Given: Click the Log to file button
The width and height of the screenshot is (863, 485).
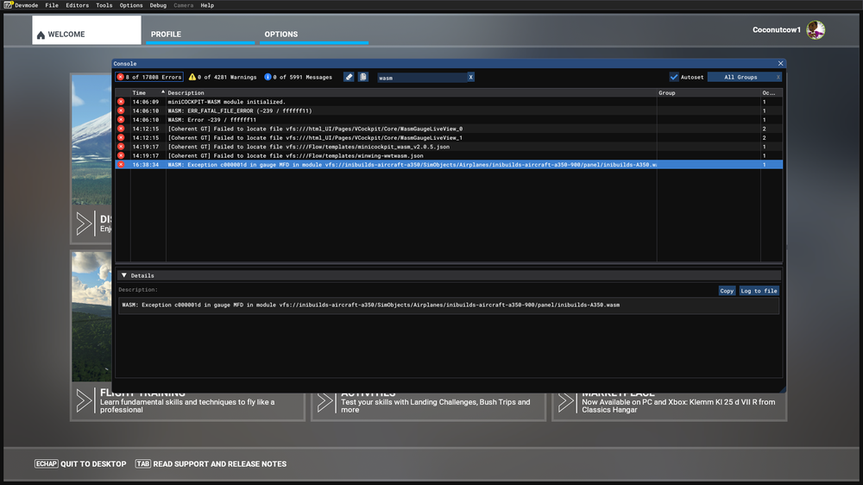Looking at the screenshot, I should 759,291.
